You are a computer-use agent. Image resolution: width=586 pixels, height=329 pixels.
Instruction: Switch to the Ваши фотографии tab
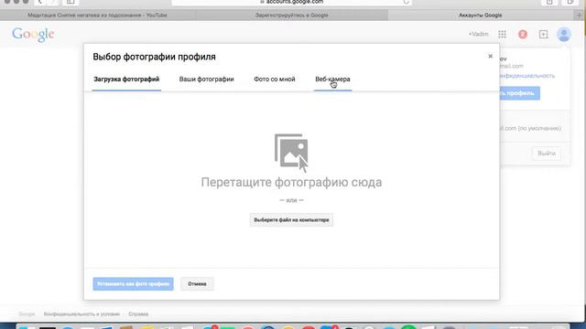tap(206, 80)
